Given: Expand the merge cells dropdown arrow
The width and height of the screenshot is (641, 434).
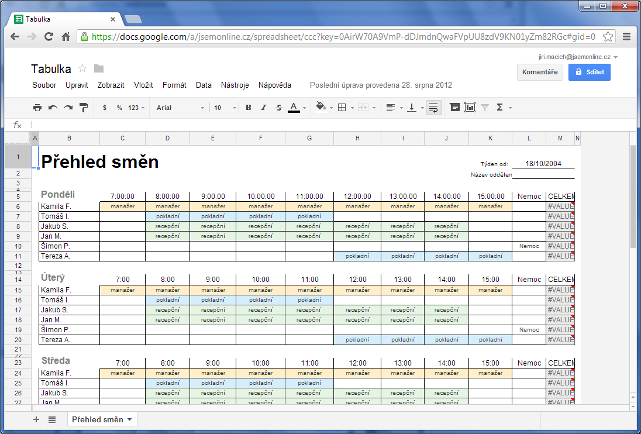Looking at the screenshot, I should 374,108.
